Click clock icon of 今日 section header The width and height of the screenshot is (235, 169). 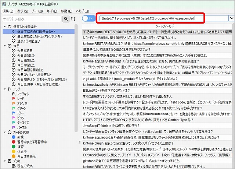10,46
